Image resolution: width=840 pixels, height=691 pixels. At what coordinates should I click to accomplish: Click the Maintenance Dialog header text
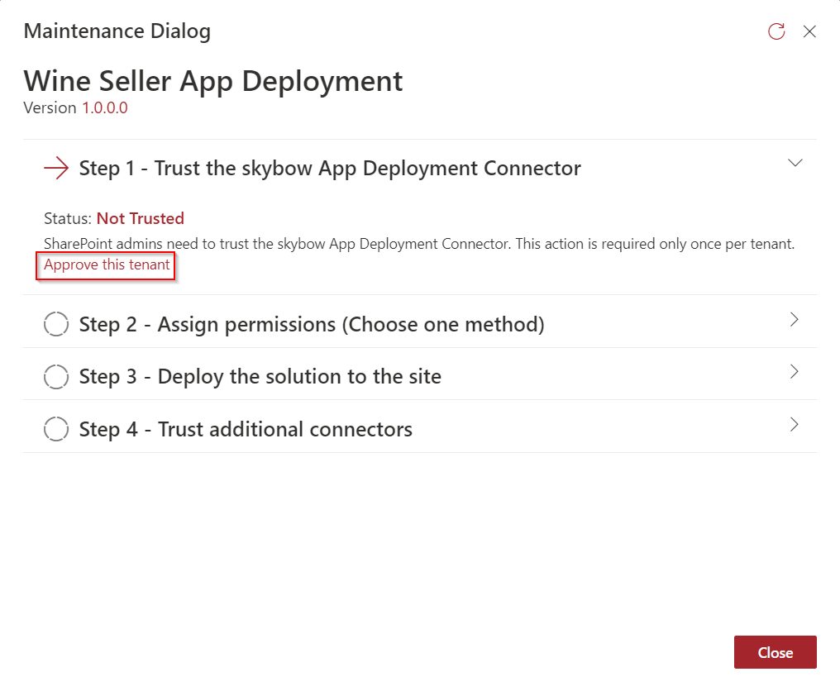pyautogui.click(x=117, y=31)
